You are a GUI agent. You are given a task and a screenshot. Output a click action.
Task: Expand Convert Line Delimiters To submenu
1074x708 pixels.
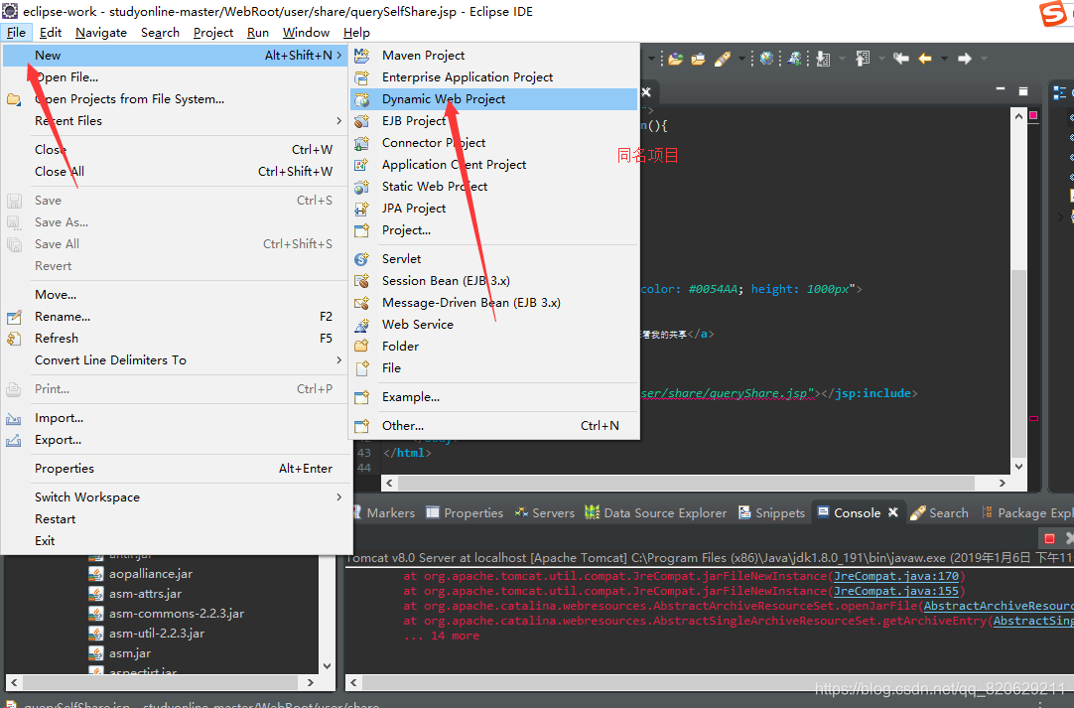178,359
